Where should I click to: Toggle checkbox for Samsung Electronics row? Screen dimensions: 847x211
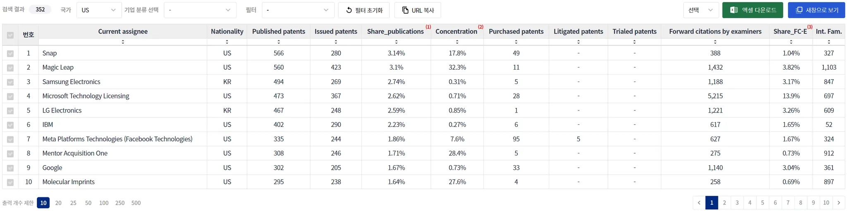(x=10, y=82)
